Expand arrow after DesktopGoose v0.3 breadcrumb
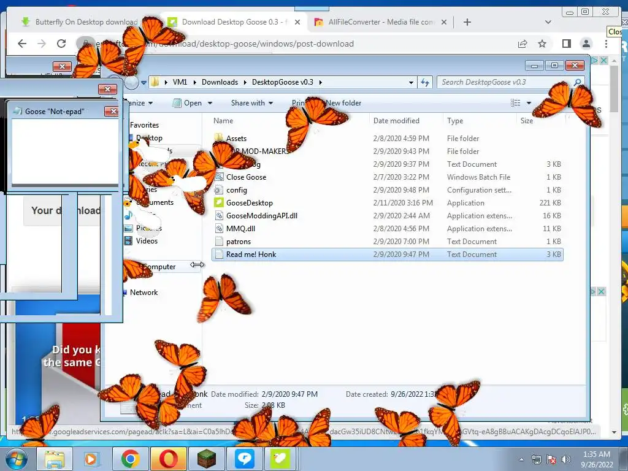This screenshot has height=471, width=628. (x=320, y=83)
